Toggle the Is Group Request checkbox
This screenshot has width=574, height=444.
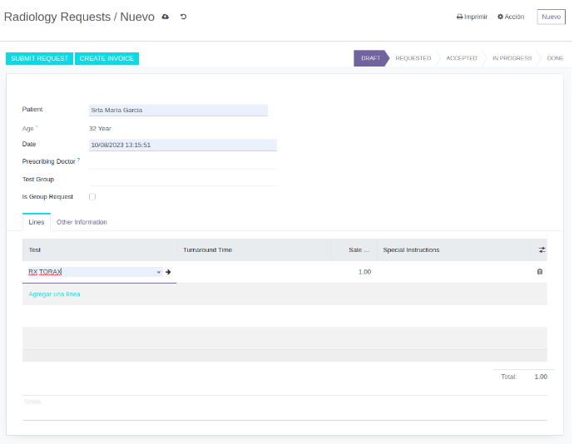click(x=92, y=197)
